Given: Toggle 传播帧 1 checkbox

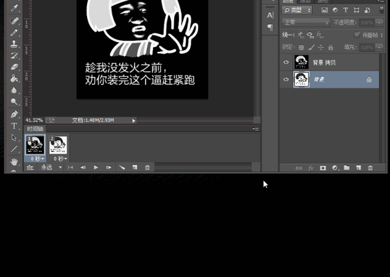Looking at the screenshot, I should [357, 35].
